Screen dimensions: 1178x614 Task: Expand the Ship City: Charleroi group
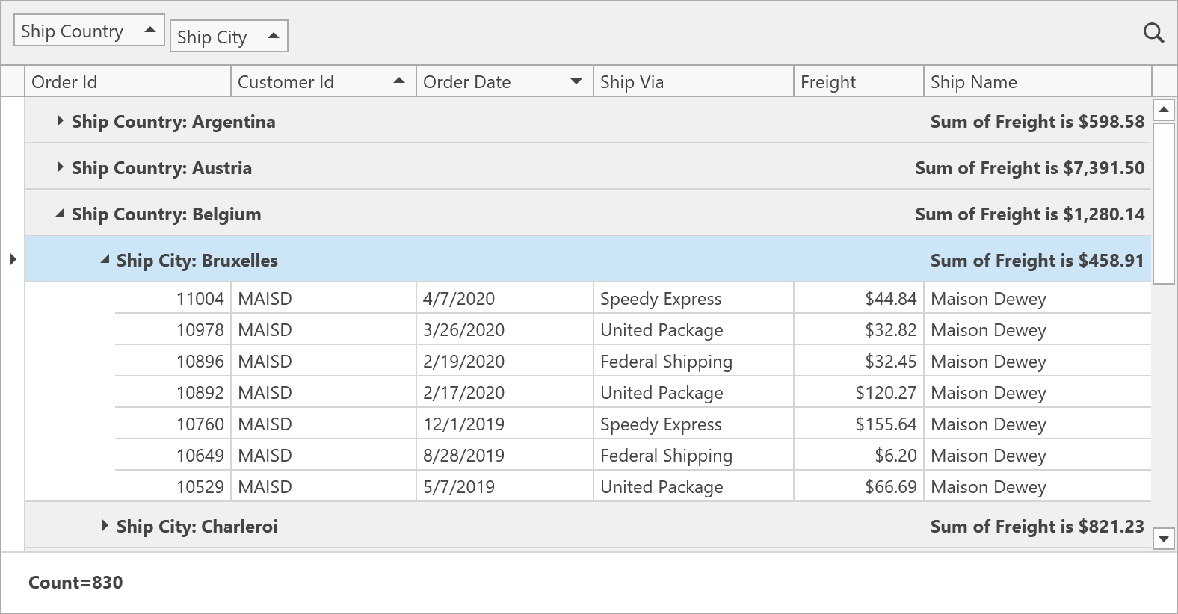click(x=105, y=526)
